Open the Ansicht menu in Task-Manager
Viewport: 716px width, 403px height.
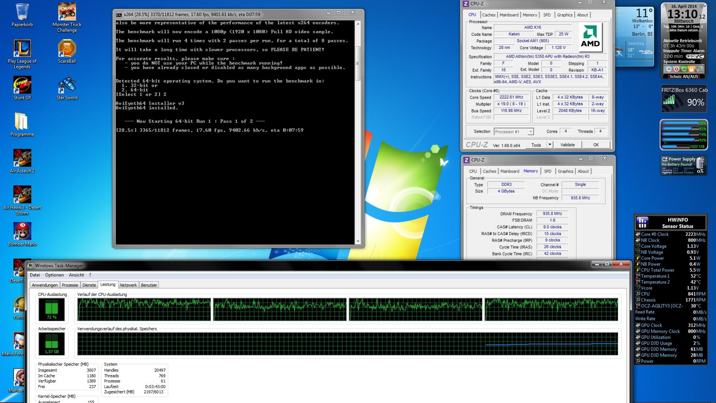pos(76,275)
